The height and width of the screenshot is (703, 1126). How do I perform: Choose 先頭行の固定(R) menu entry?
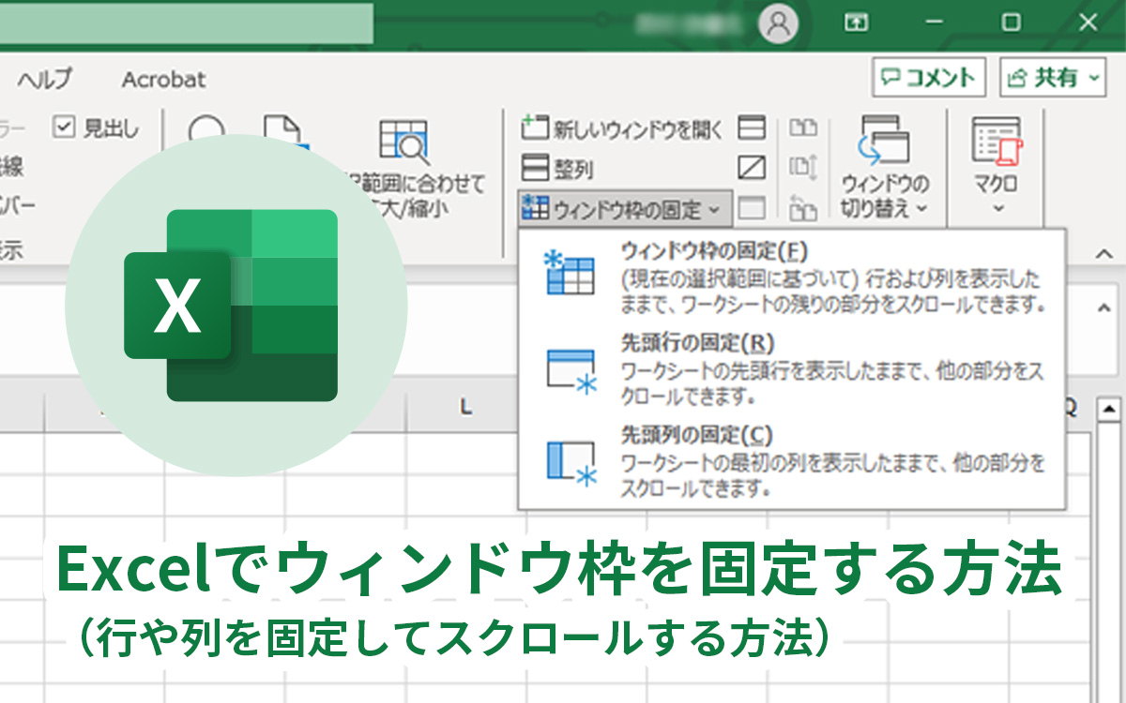click(791, 370)
